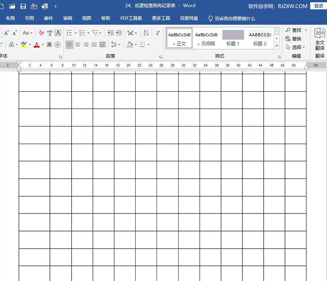Apply bullet list formatting
This screenshot has width=327, height=281.
69,33
